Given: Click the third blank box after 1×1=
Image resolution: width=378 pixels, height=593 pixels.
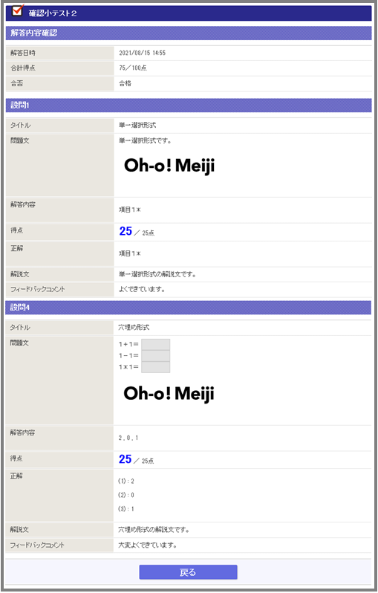Looking at the screenshot, I should [x=155, y=367].
